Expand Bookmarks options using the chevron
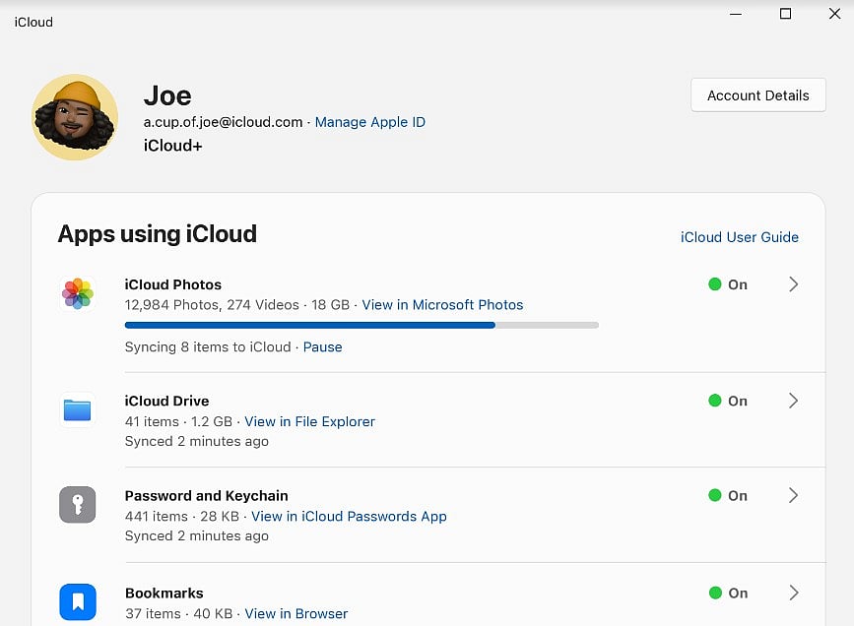Screen dimensions: 854x626 point(793,593)
